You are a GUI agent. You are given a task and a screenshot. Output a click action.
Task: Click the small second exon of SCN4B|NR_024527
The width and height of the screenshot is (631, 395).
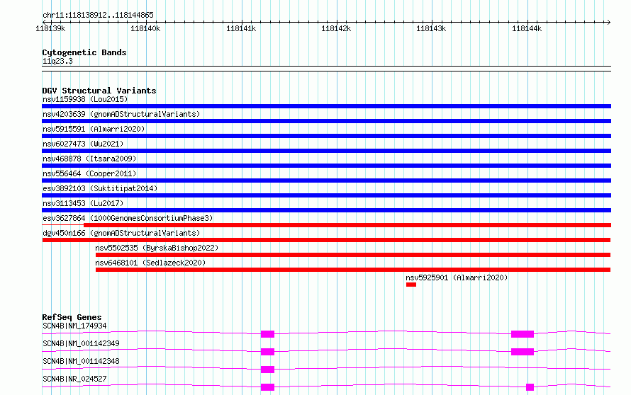click(530, 387)
